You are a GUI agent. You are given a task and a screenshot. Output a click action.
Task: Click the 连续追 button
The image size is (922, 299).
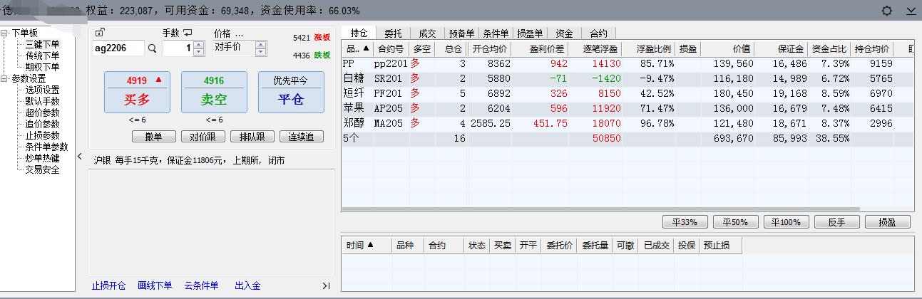301,137
